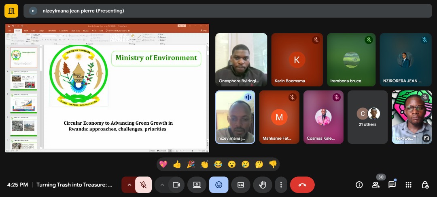Send the clapping hands reaction
This screenshot has width=437, height=197.
(x=204, y=164)
